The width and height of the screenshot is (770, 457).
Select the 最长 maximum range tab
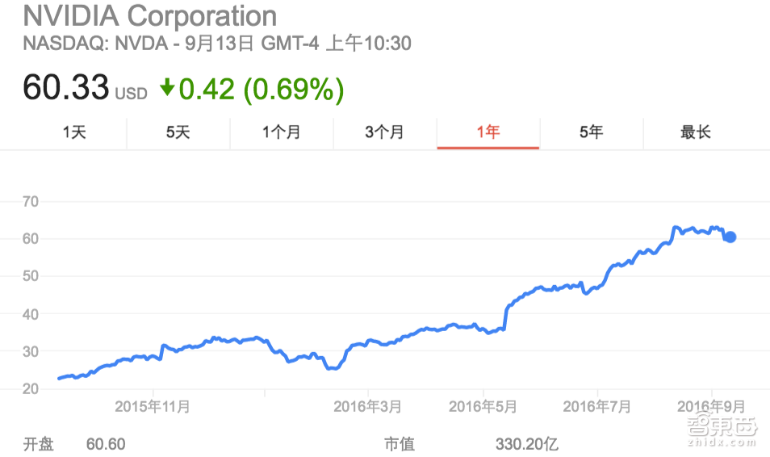point(696,132)
